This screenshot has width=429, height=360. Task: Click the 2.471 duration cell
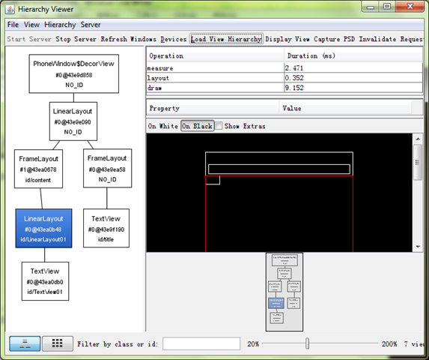[353, 68]
